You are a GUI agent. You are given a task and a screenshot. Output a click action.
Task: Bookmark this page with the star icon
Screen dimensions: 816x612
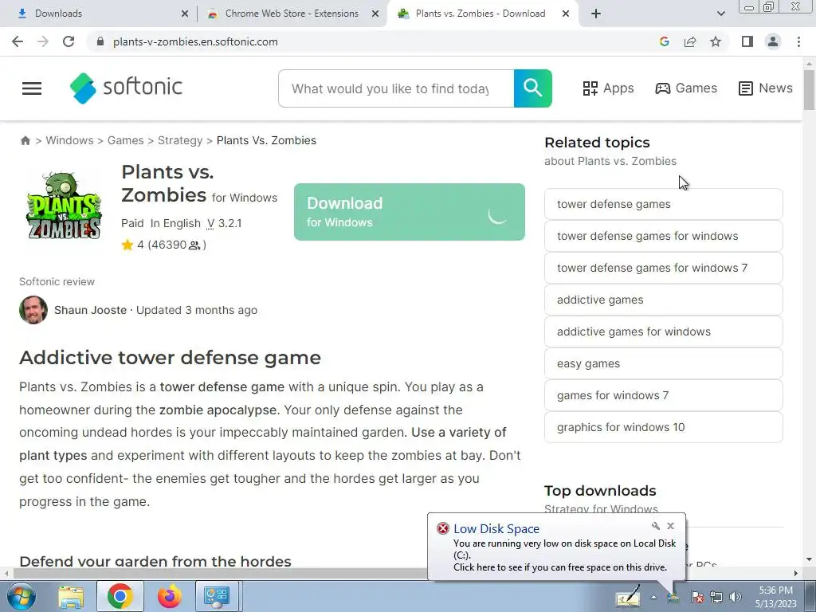[x=716, y=41]
